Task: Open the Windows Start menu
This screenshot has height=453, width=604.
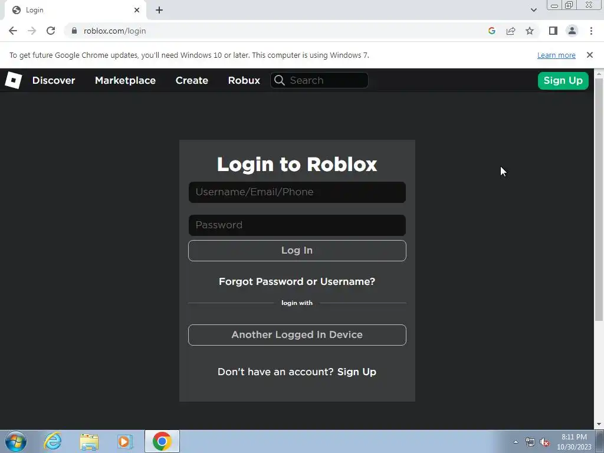Action: coord(15,441)
